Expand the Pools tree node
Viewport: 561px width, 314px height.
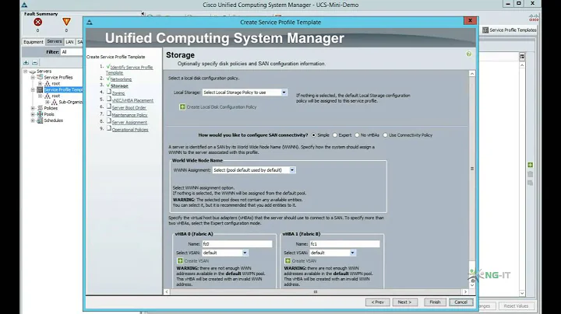pos(33,114)
